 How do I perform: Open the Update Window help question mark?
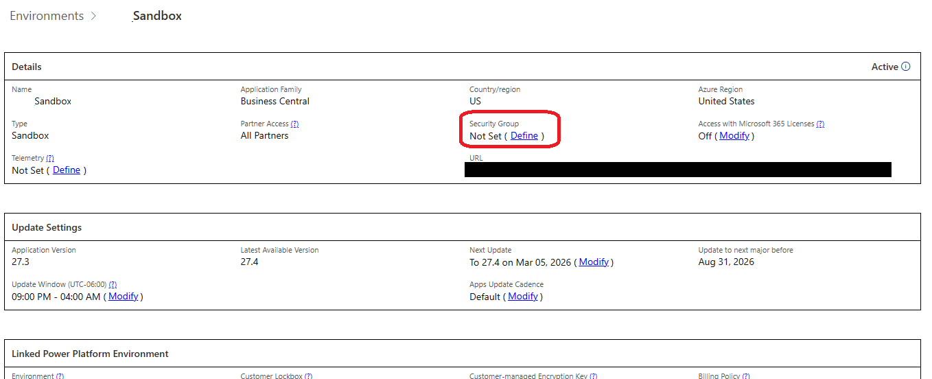coord(113,285)
